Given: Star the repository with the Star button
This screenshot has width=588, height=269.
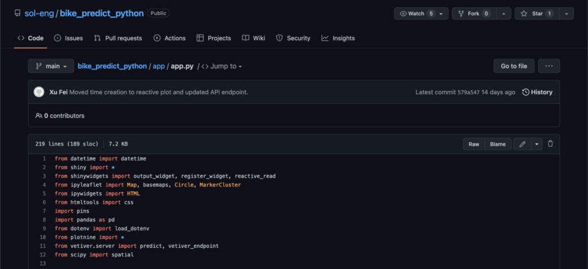Looking at the screenshot, I should (x=537, y=14).
